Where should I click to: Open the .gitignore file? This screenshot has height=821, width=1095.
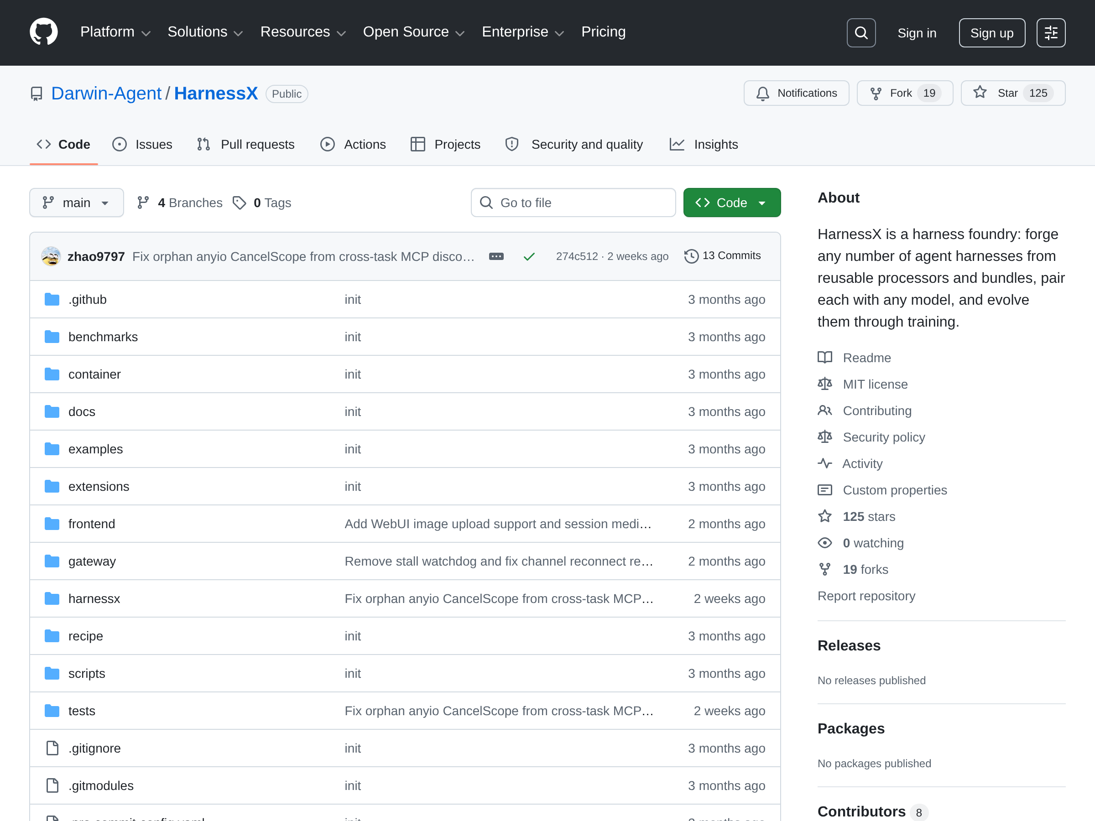click(x=94, y=748)
